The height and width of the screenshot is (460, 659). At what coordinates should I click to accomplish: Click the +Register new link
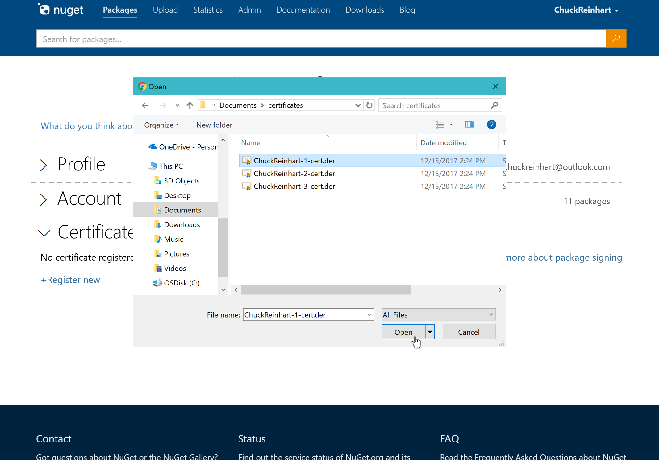point(70,280)
